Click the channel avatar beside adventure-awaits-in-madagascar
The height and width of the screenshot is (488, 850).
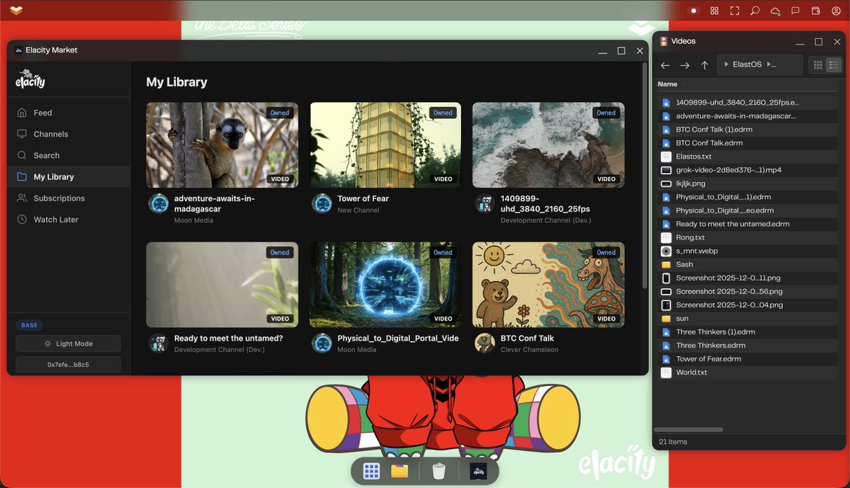pyautogui.click(x=158, y=203)
